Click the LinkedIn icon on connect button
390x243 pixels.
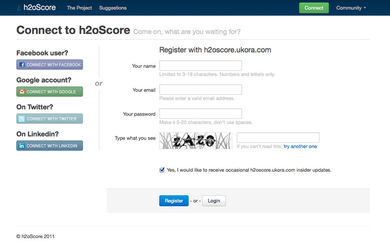pyautogui.click(x=22, y=146)
